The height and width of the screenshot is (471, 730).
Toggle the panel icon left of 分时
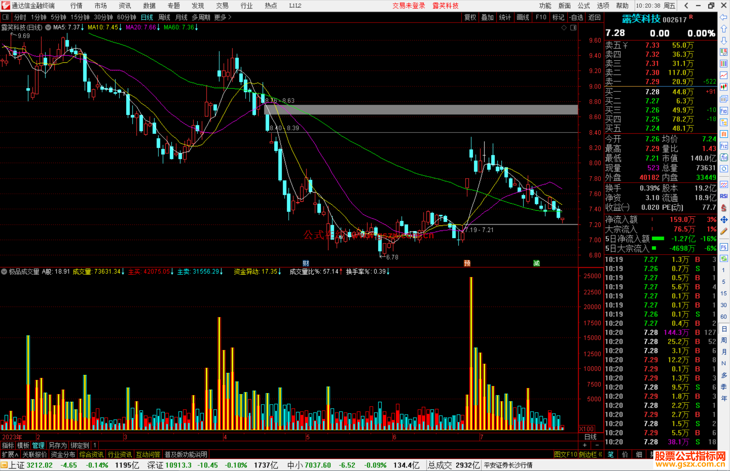(5, 17)
